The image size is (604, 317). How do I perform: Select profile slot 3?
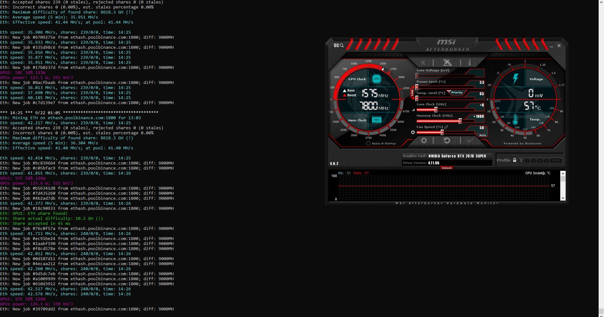coord(534,160)
